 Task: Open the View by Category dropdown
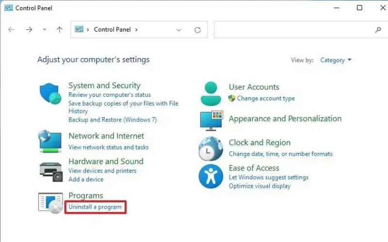click(336, 60)
